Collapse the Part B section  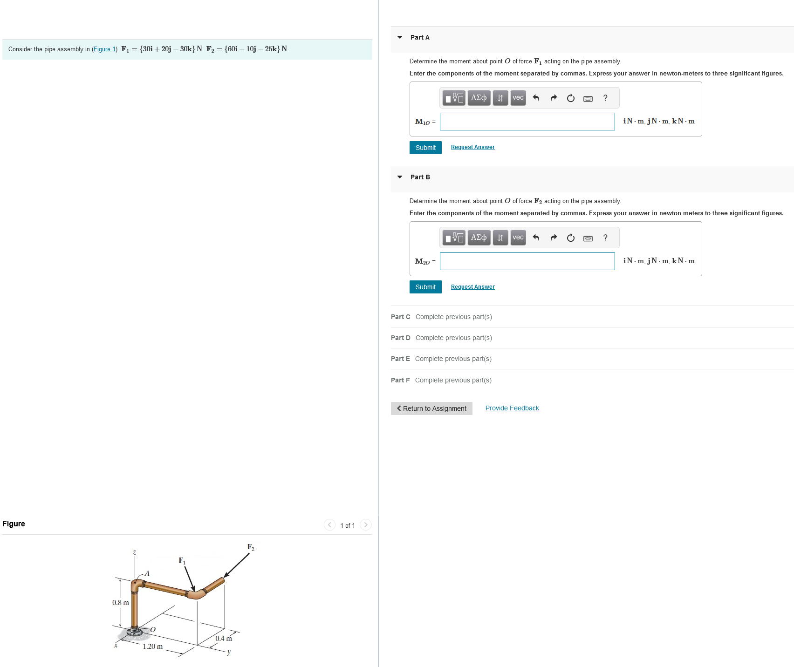coord(399,177)
